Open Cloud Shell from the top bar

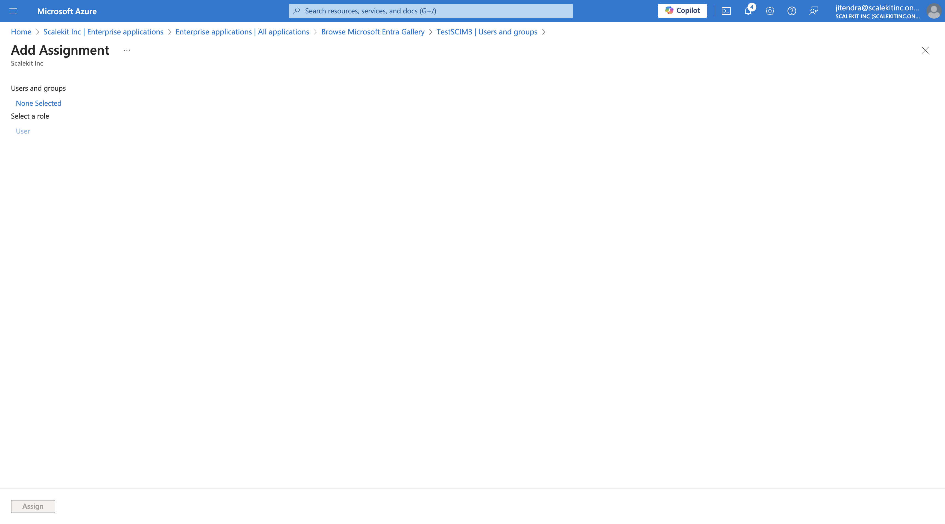click(726, 11)
